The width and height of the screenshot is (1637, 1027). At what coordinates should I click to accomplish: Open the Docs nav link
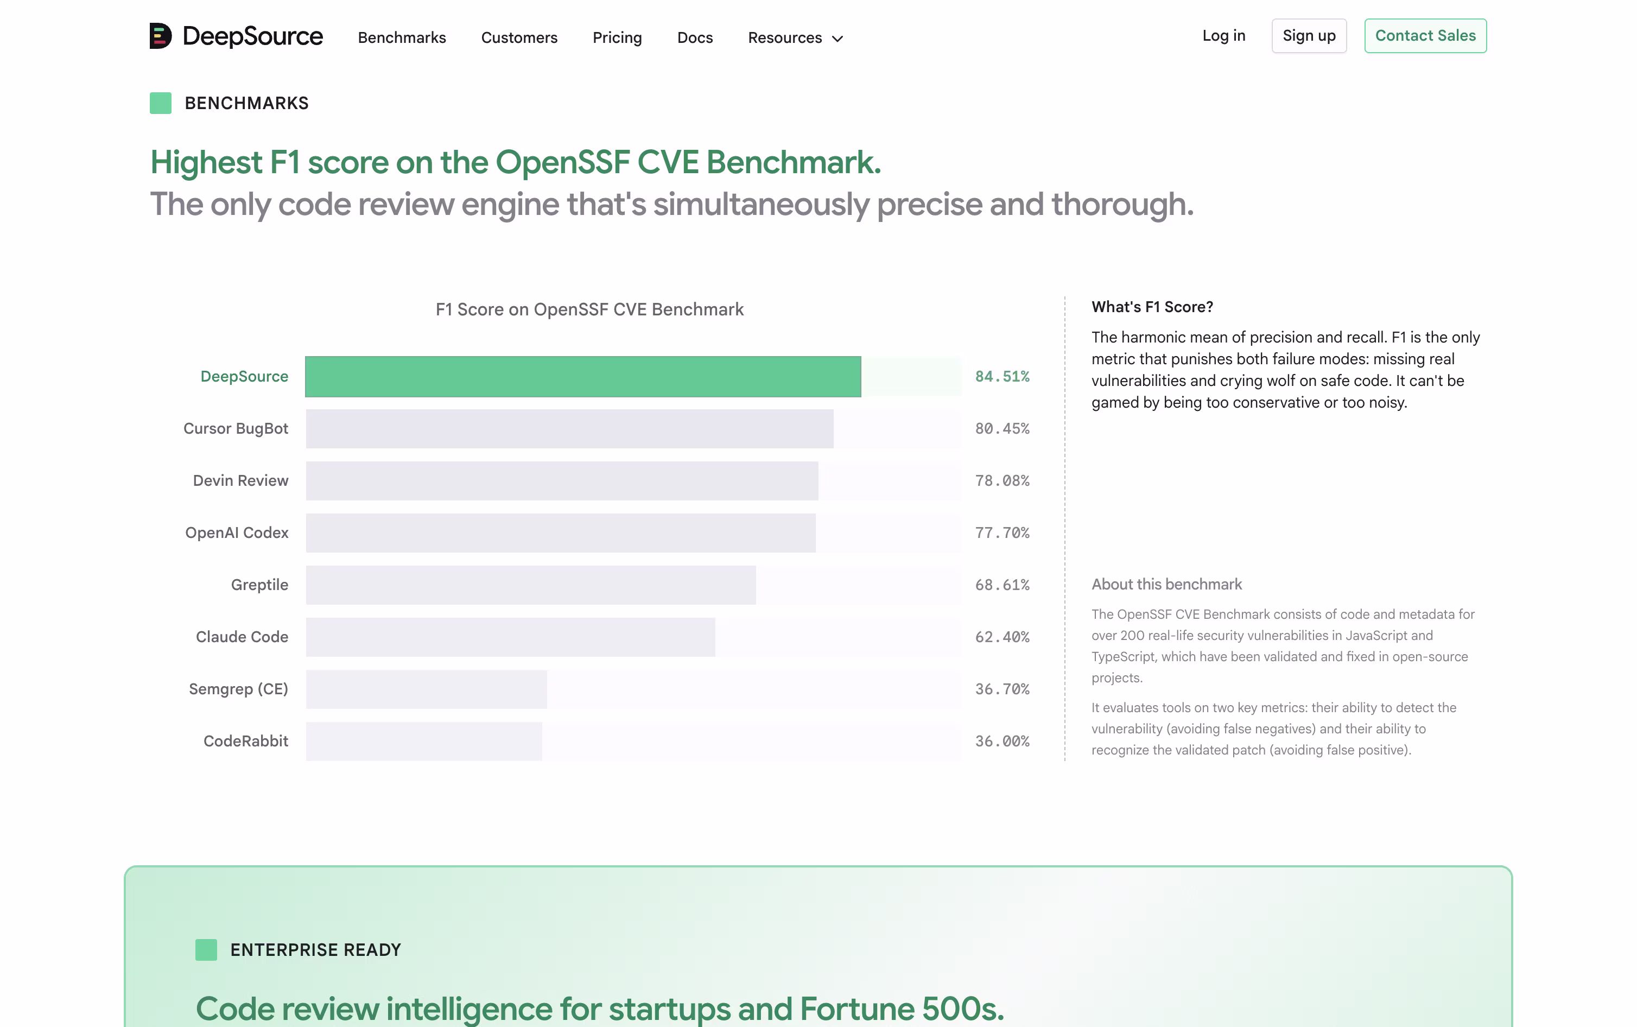click(x=695, y=37)
